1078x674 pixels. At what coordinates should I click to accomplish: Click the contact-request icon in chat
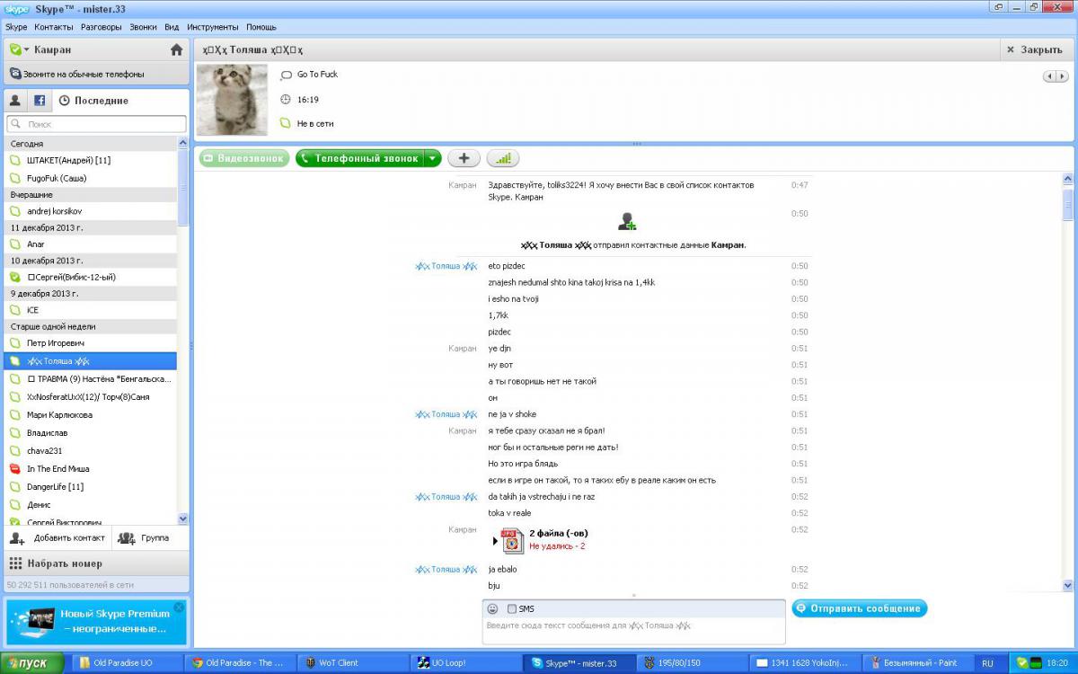point(627,221)
